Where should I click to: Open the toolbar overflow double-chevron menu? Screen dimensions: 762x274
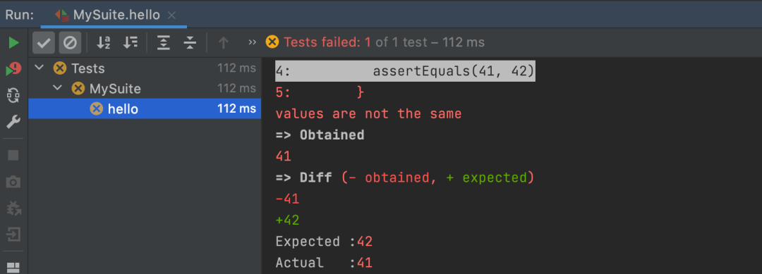[x=252, y=43]
